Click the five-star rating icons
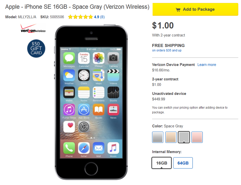This screenshot has height=185, width=241. point(81,17)
